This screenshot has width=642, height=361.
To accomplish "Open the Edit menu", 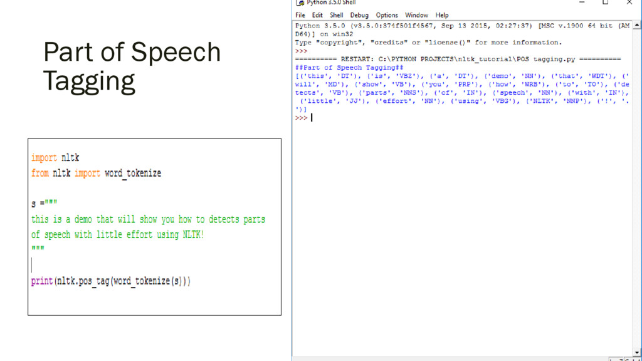I will [317, 15].
